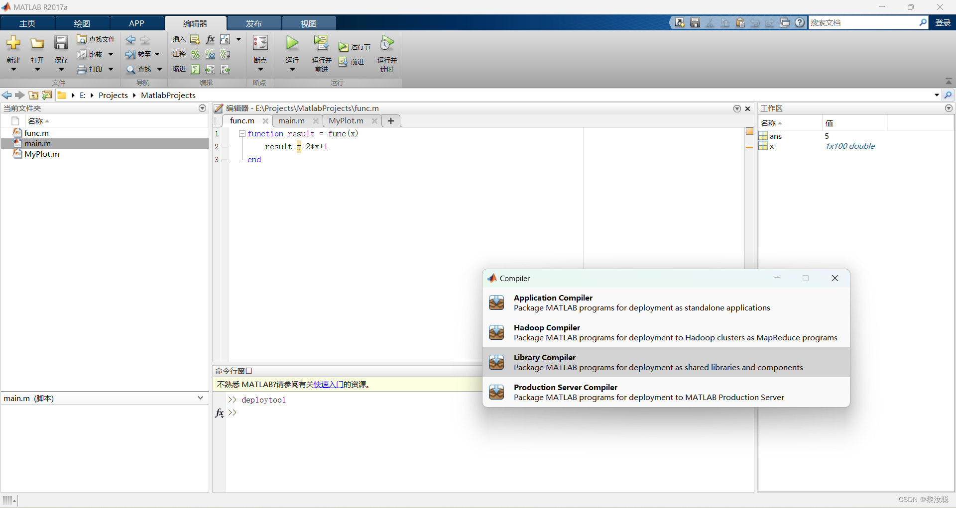Open the 当前文件夹 panel actions menu

pos(202,108)
